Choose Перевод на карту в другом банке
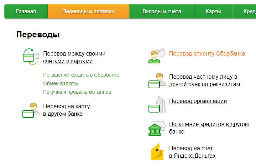The height and width of the screenshot is (167, 256). [x=67, y=110]
